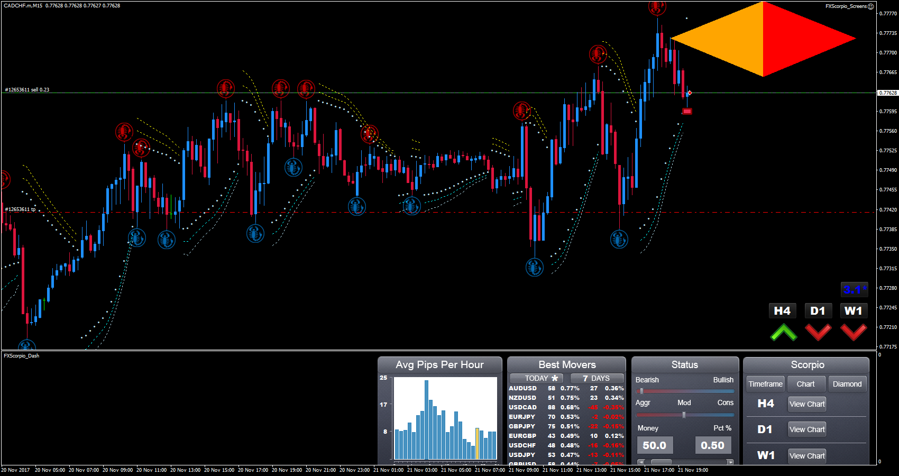Click the left scroll arrow under Status panel
The width and height of the screenshot is (899, 476).
641,462
